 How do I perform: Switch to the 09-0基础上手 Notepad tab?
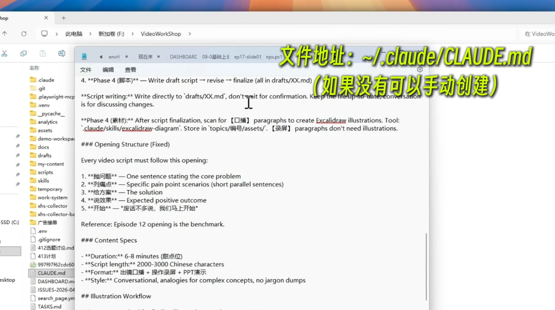coord(216,57)
